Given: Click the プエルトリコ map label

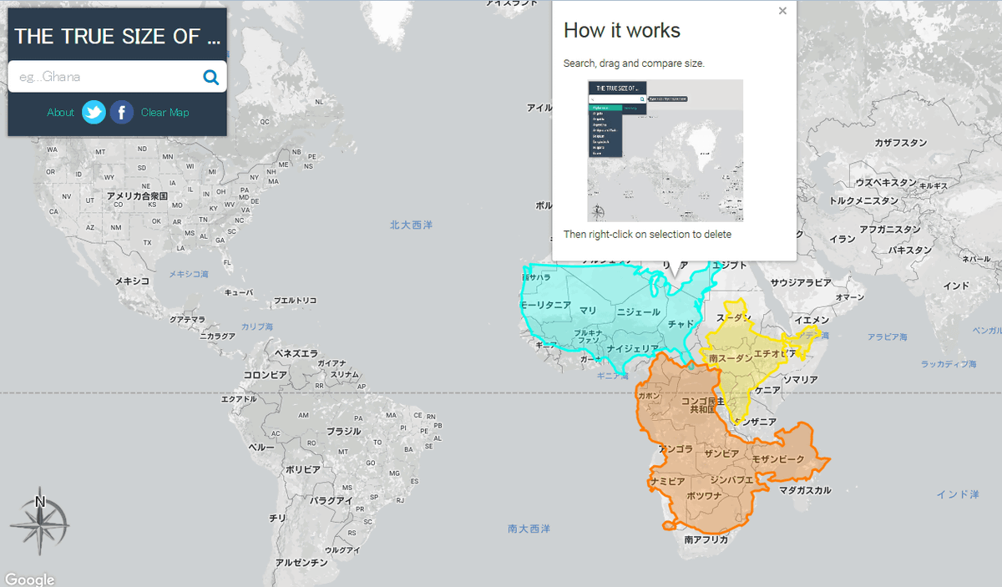Looking at the screenshot, I should click(296, 300).
